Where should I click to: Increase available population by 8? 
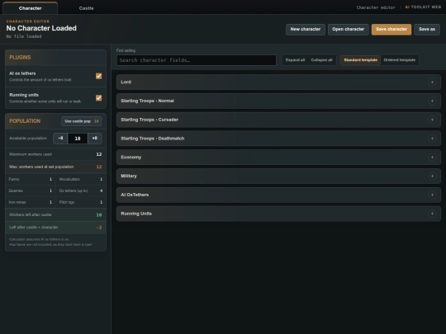coord(95,139)
